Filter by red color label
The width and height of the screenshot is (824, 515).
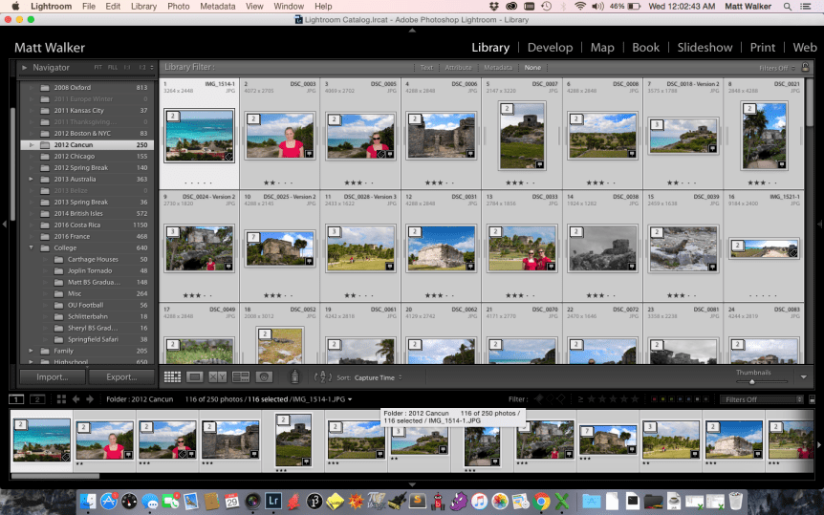click(x=654, y=399)
